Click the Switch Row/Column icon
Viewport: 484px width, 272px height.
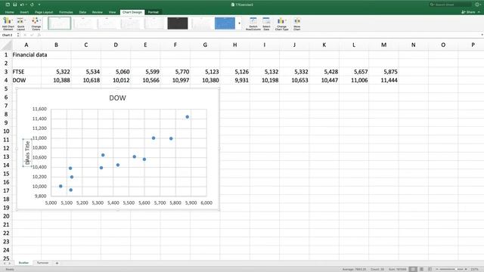coord(253,23)
